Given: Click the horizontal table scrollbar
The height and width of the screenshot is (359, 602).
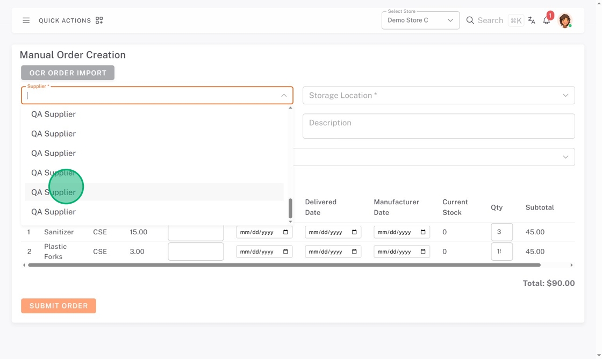Looking at the screenshot, I should pos(284,265).
